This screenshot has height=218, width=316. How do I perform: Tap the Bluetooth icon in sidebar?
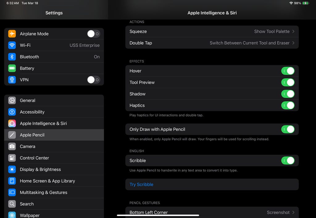point(12,57)
